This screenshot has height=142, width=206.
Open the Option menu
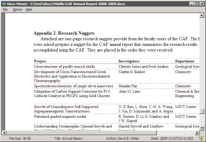tap(17, 9)
